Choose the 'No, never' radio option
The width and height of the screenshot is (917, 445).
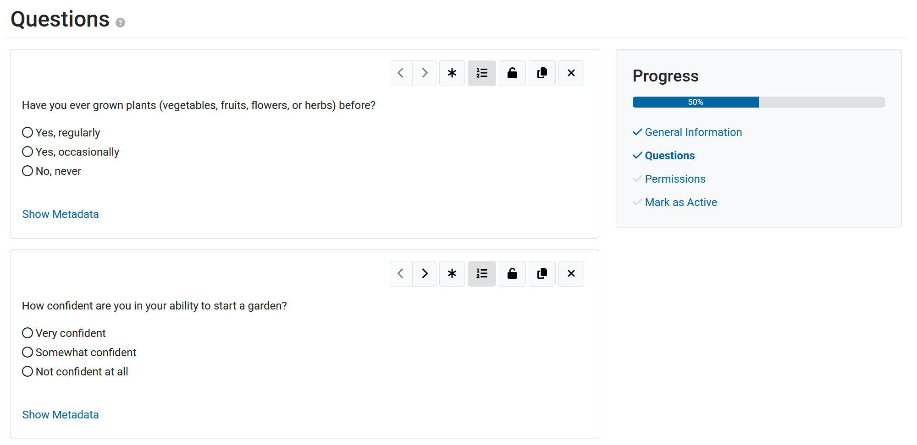28,171
